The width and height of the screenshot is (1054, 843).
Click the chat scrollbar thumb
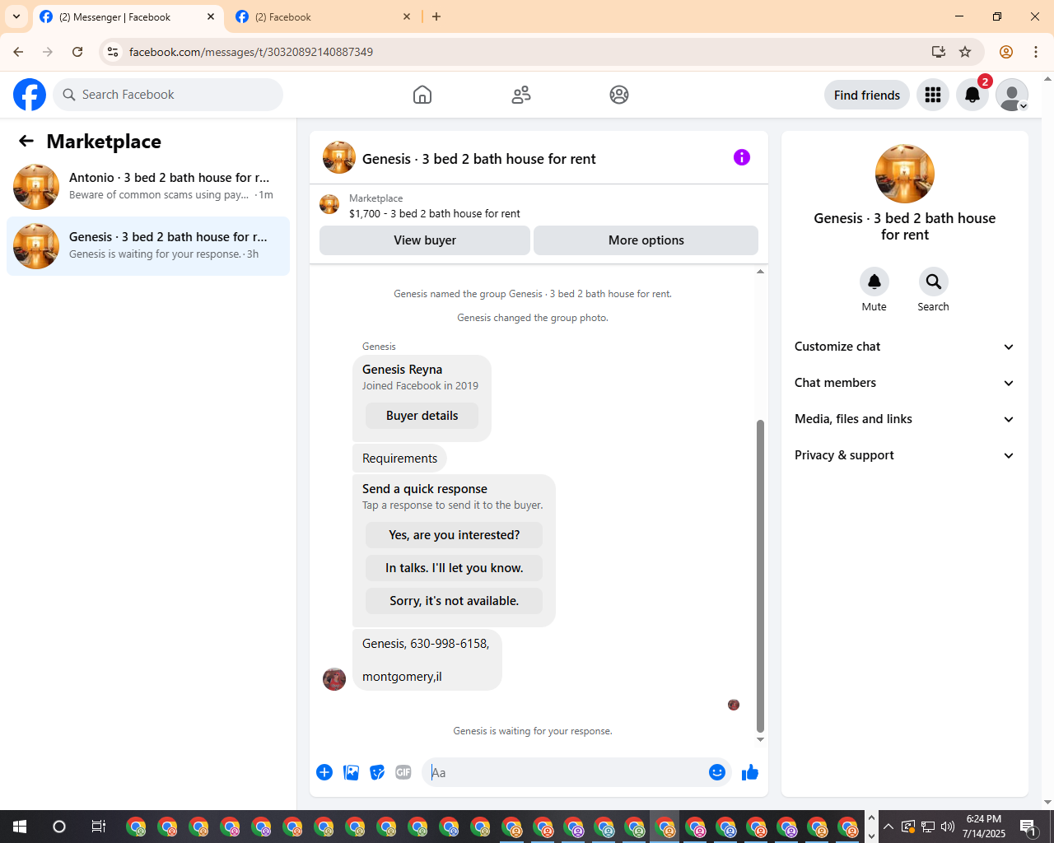[760, 575]
